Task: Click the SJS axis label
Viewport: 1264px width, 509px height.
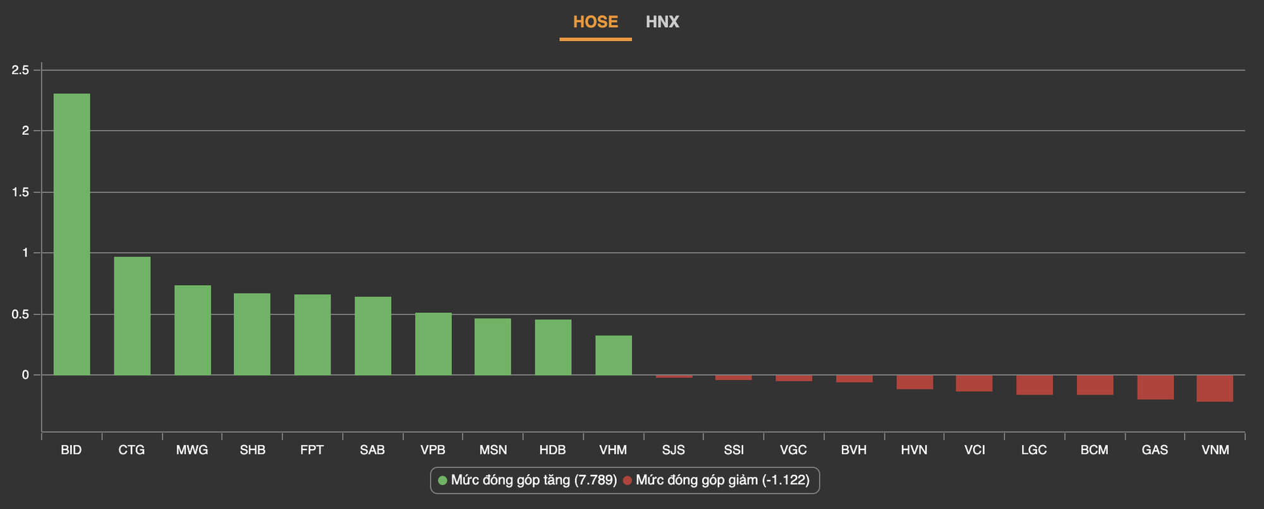Action: tap(673, 450)
